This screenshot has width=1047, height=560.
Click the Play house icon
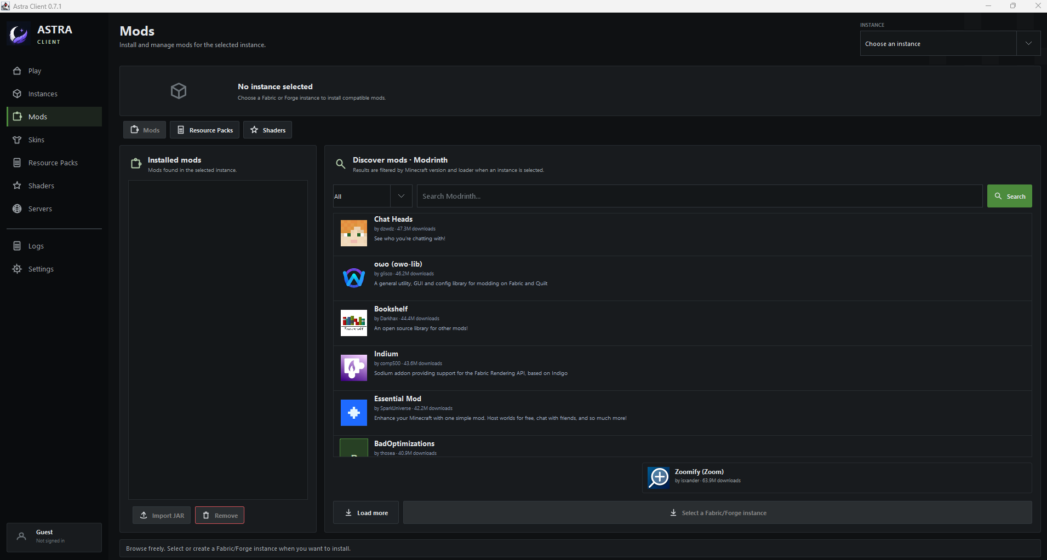pyautogui.click(x=17, y=71)
